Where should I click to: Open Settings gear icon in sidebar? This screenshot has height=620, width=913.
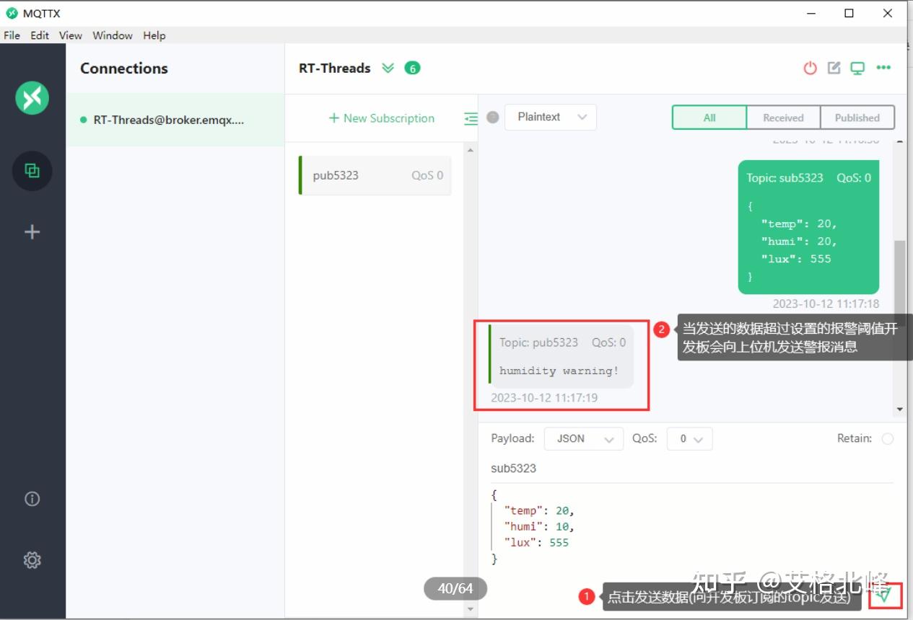pyautogui.click(x=32, y=560)
